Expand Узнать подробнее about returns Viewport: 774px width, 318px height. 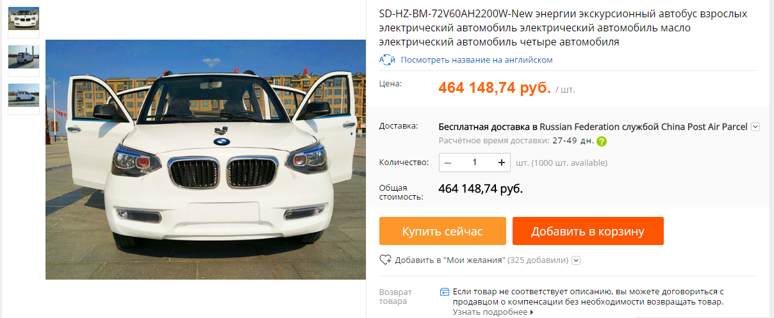(493, 312)
